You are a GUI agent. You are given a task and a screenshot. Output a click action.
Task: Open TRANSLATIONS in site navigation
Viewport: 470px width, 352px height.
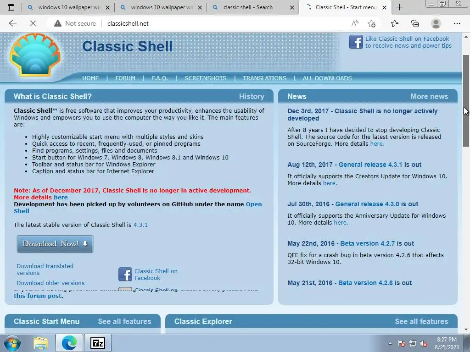[265, 78]
